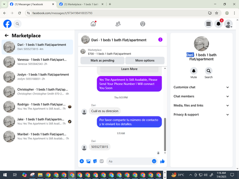Close the Marketplace browser tab
The width and height of the screenshot is (239, 179).
102,4
